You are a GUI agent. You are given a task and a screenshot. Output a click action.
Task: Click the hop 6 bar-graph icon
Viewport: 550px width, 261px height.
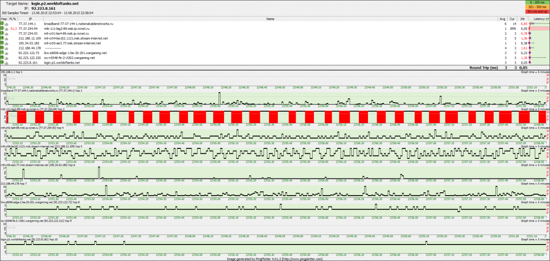(6, 48)
